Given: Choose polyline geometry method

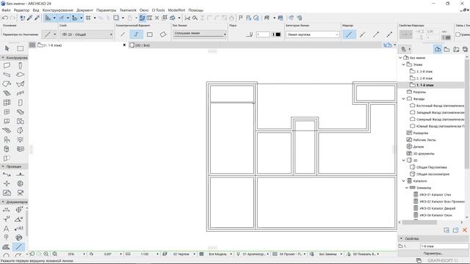Looking at the screenshot, I should (x=137, y=34).
